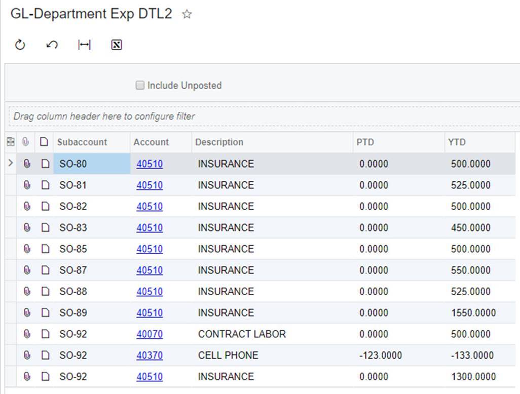
Task: Select the SO-87 subaccount cell
Action: pyautogui.click(x=92, y=270)
